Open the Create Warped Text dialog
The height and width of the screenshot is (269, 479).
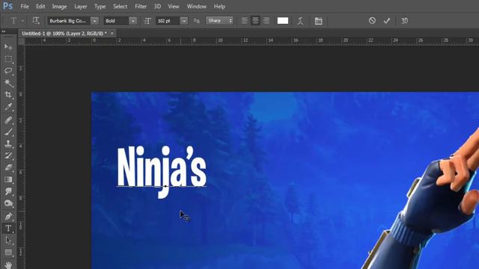point(300,21)
